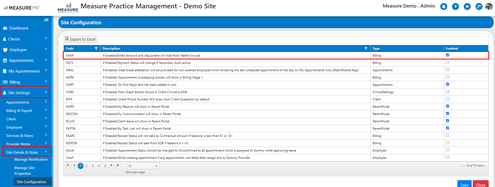
Task: Enable the NGBC checkbox
Action: click(448, 92)
